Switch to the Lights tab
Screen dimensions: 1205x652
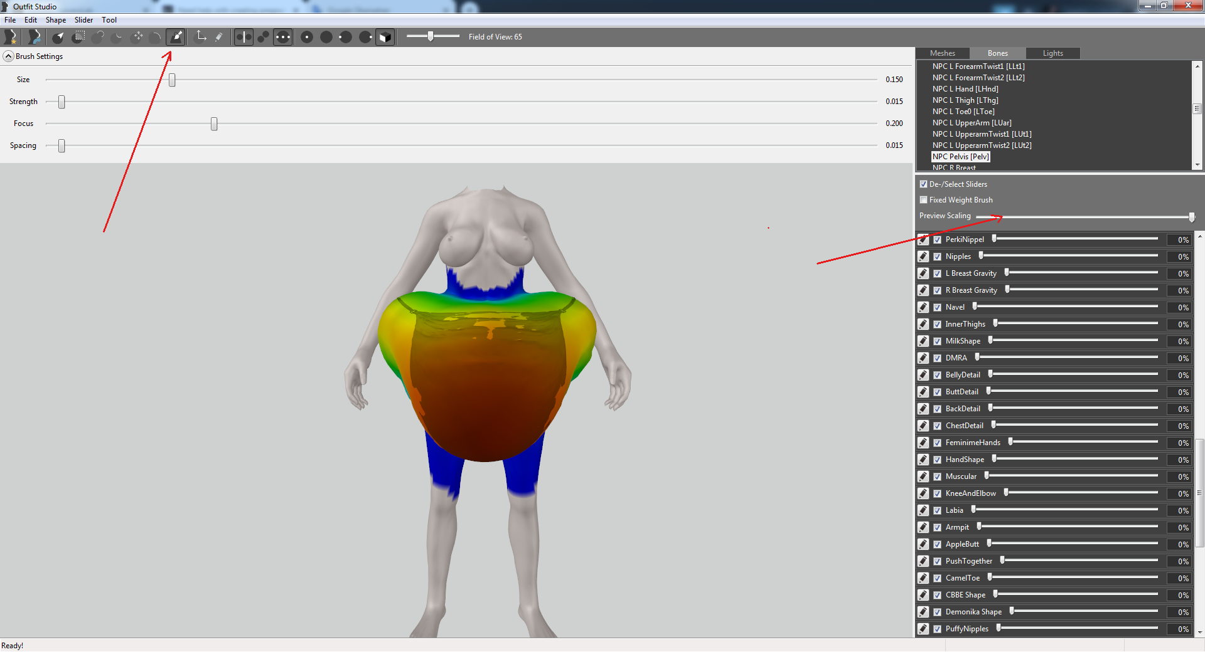(1052, 53)
